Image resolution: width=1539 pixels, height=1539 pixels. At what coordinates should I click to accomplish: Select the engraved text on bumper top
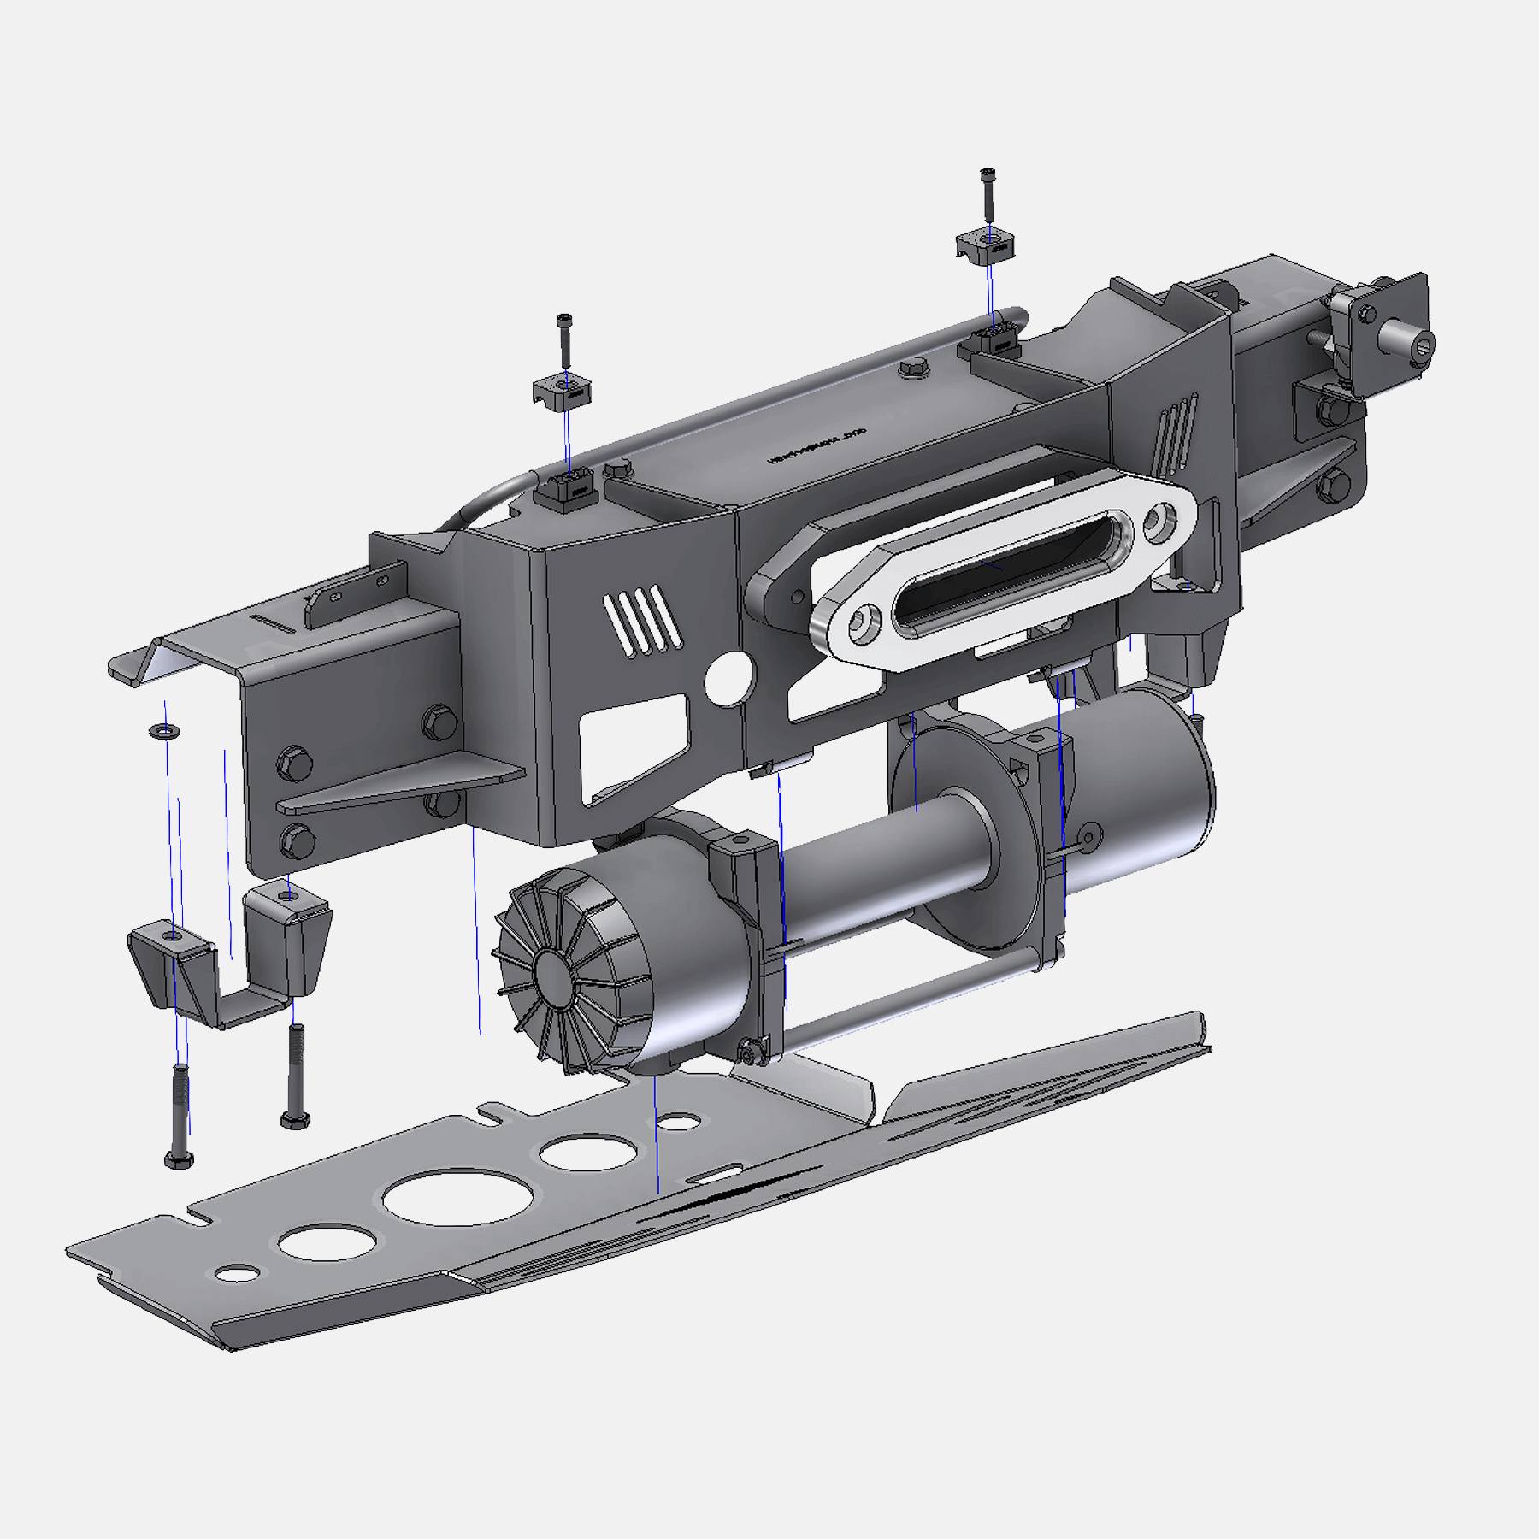[817, 446]
